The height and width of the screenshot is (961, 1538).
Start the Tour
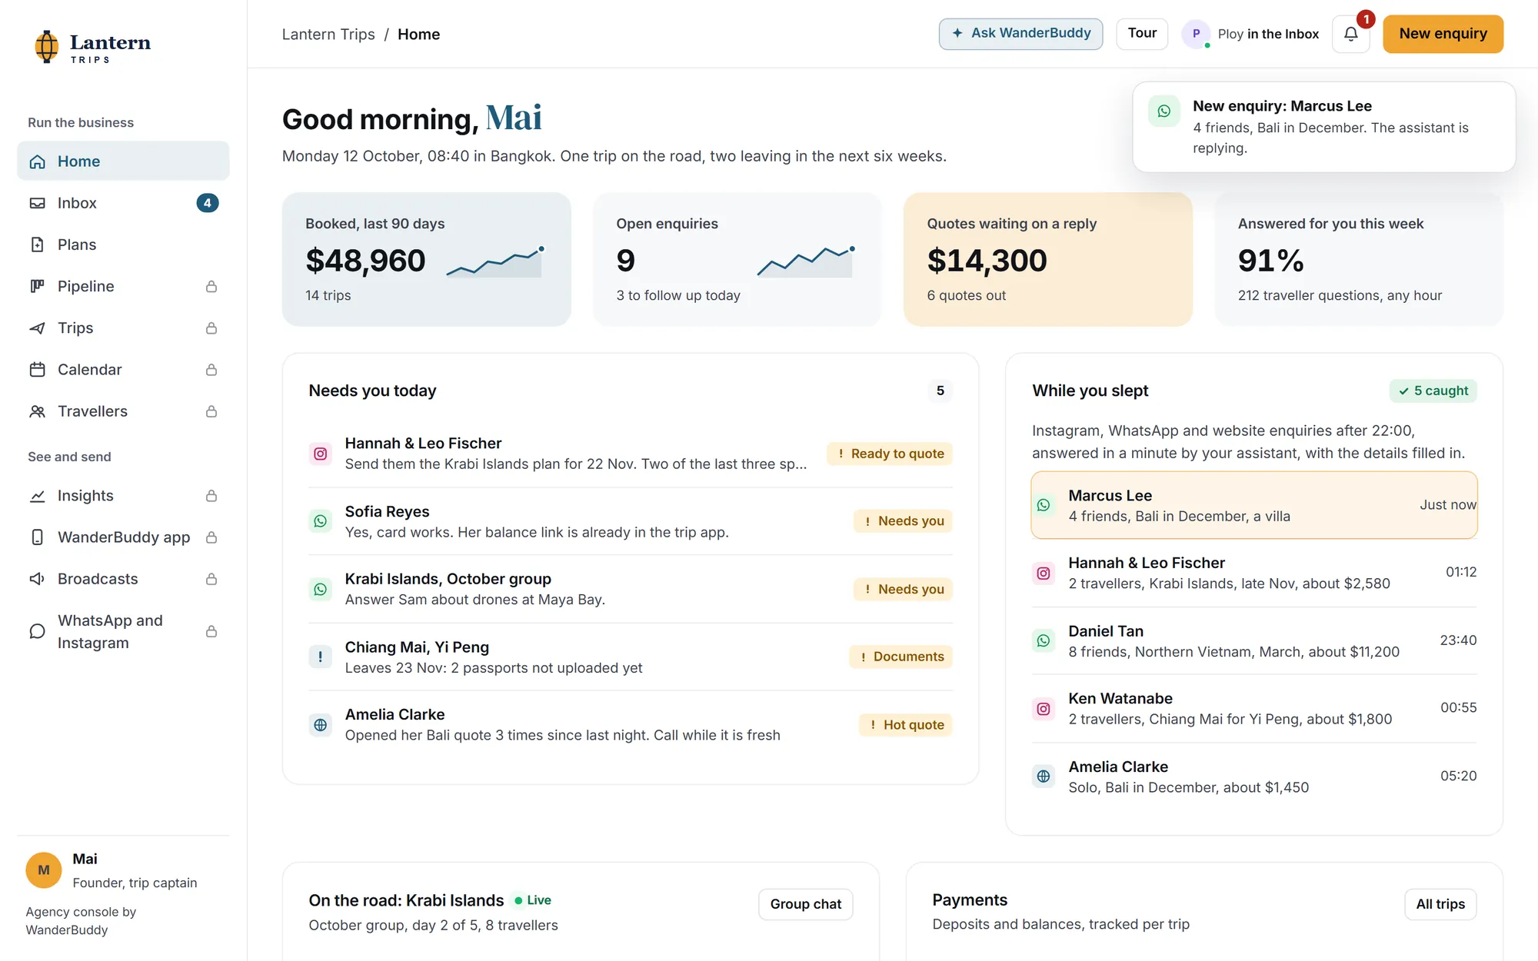(x=1142, y=34)
